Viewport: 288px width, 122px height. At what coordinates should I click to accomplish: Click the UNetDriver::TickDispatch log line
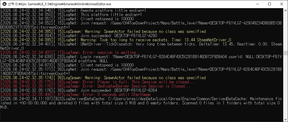141,46
